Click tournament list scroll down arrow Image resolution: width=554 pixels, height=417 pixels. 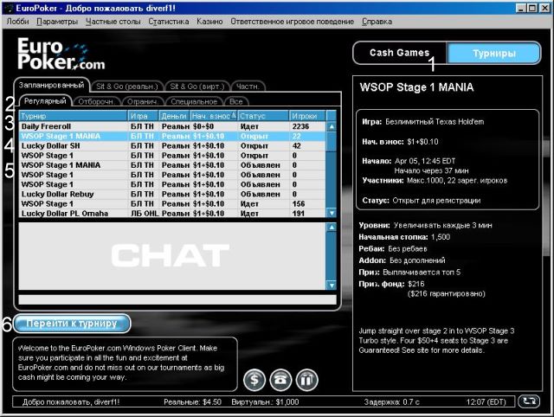pyautogui.click(x=332, y=213)
